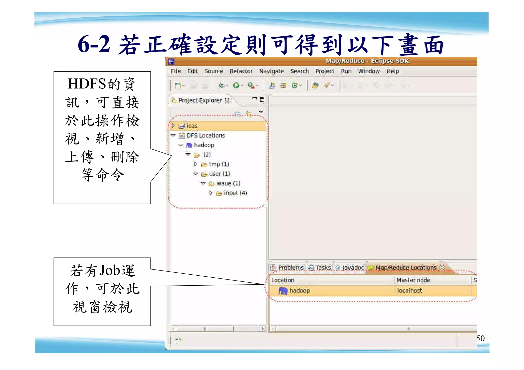Maximize the Project Explorer panel
This screenshot has height=370, width=524.
point(262,99)
